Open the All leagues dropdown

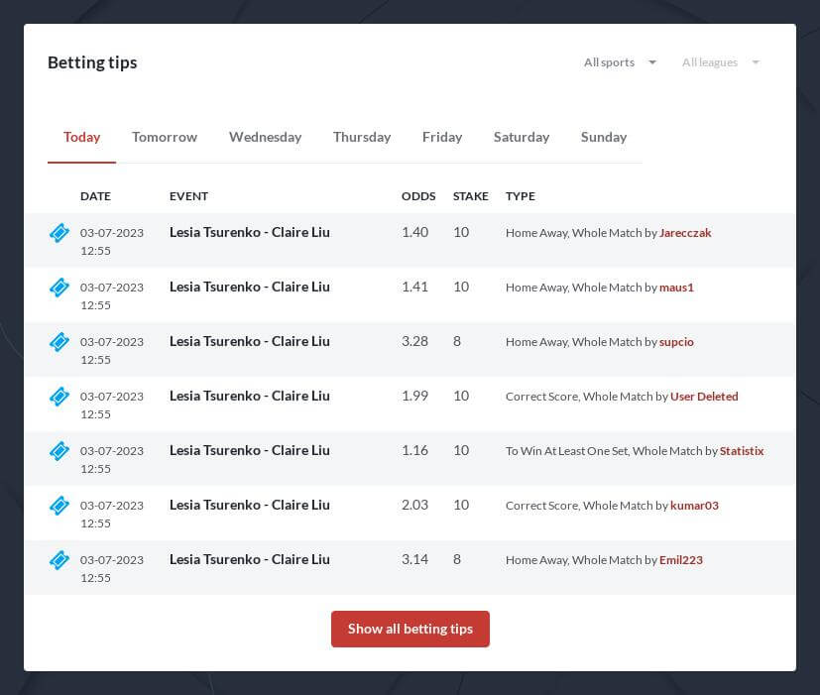pos(721,62)
